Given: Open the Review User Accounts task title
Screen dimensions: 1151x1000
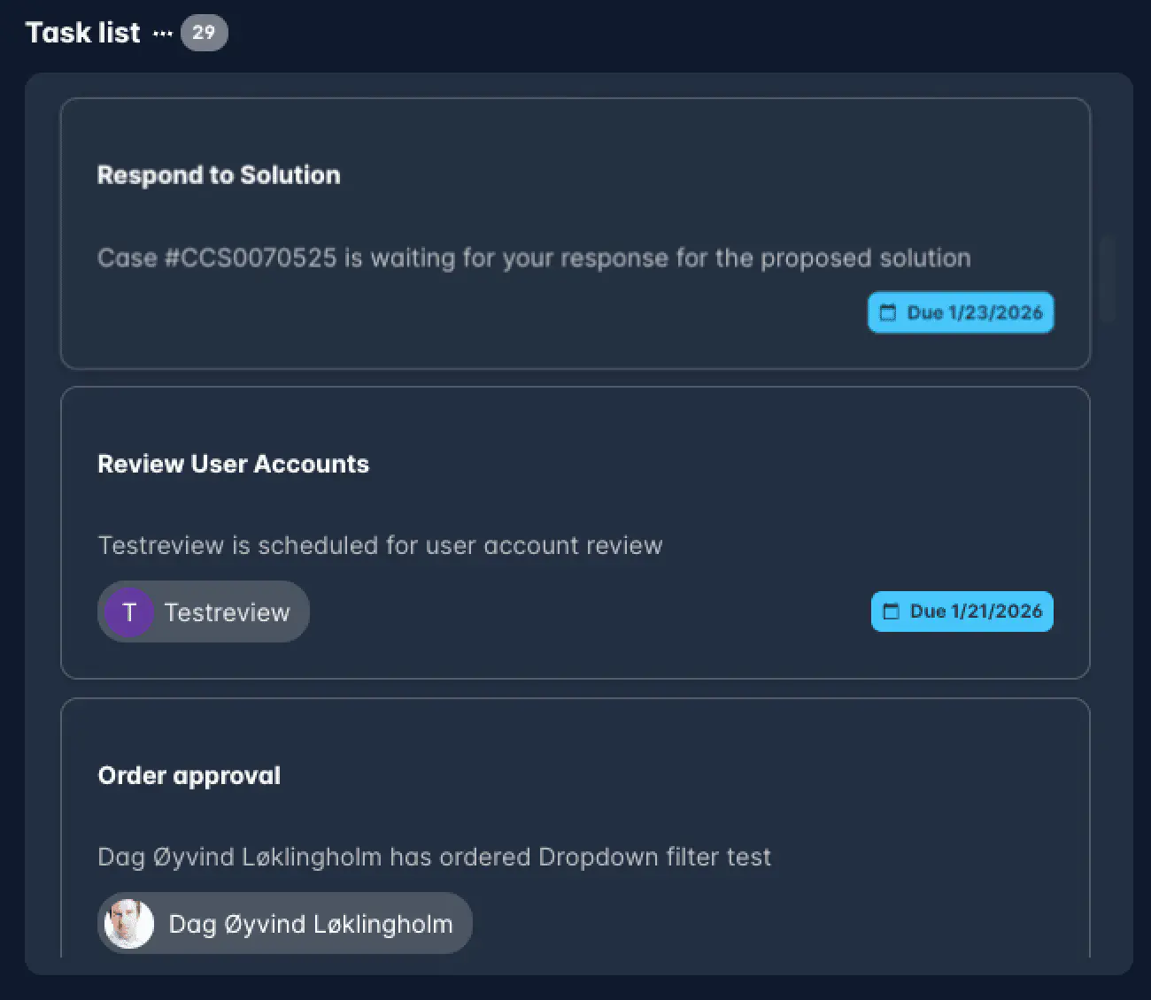Looking at the screenshot, I should [233, 464].
